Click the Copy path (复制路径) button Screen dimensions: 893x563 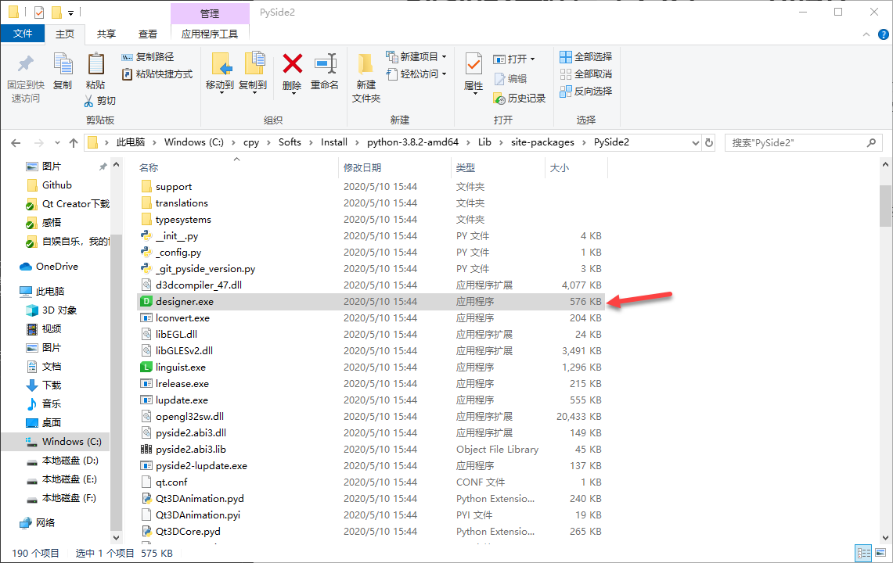click(147, 57)
